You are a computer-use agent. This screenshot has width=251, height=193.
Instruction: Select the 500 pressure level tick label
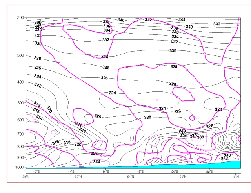(20, 103)
